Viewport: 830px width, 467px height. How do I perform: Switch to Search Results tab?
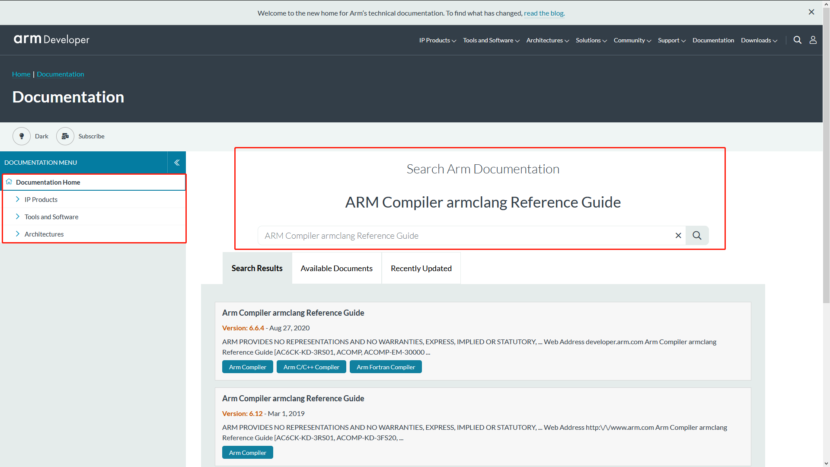257,268
